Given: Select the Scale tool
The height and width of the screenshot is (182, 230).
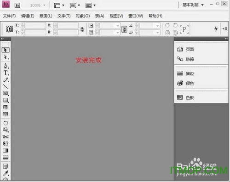Looking at the screenshot, I should coord(6,130).
